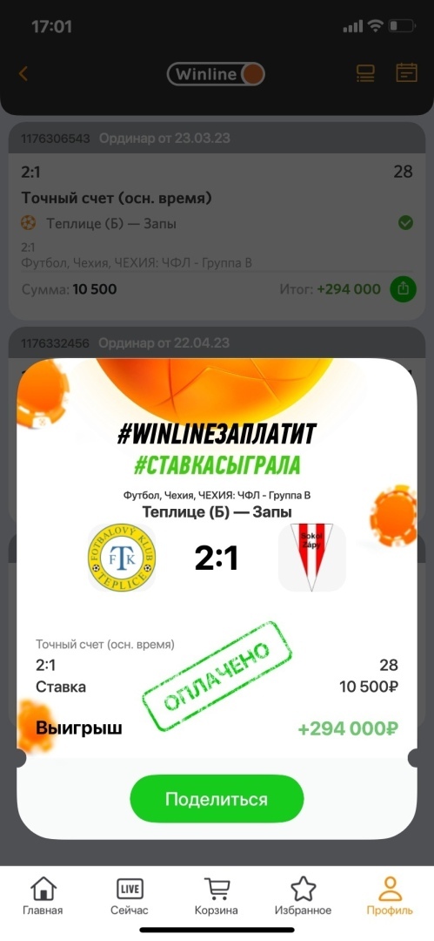Open the calendar filter icon

406,72
